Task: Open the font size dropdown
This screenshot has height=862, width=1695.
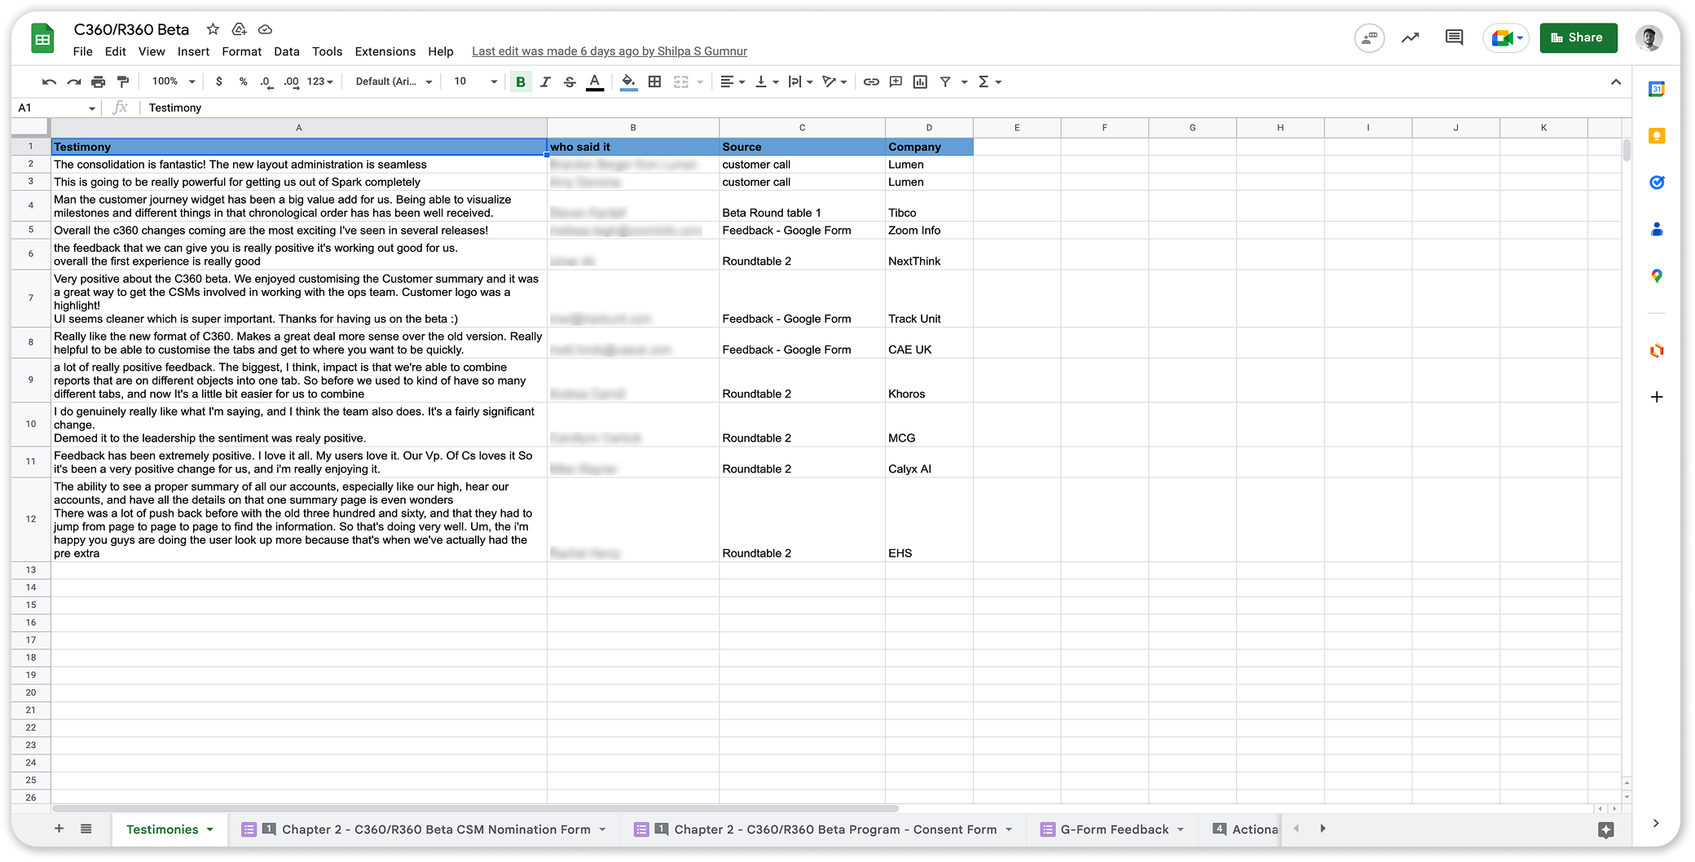Action: point(475,81)
